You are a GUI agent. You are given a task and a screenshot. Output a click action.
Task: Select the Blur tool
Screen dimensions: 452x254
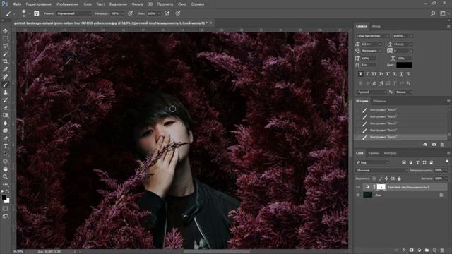pyautogui.click(x=5, y=123)
